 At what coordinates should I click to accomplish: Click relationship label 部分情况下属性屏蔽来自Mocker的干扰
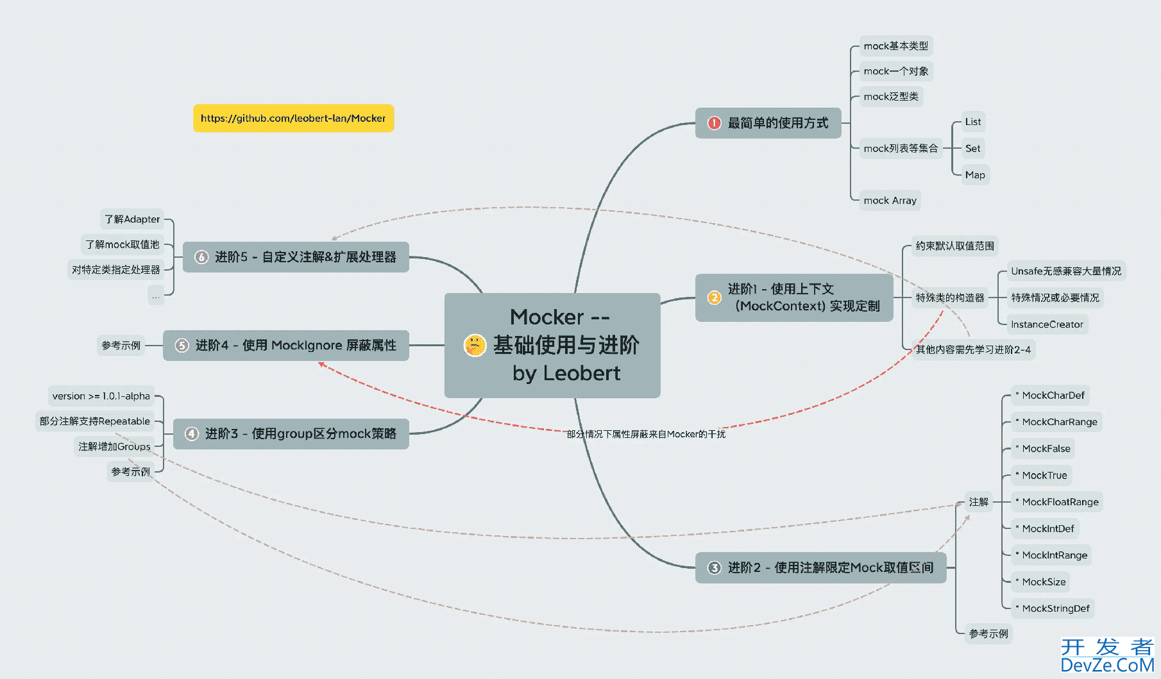click(646, 434)
